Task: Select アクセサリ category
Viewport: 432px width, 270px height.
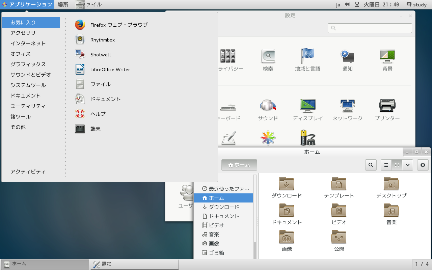Action: tap(31, 33)
